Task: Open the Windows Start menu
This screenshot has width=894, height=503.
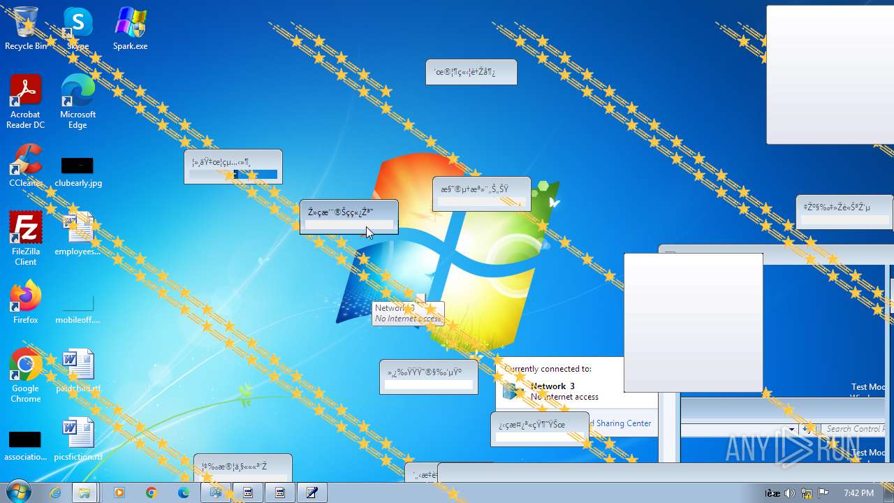Action: pos(17,493)
